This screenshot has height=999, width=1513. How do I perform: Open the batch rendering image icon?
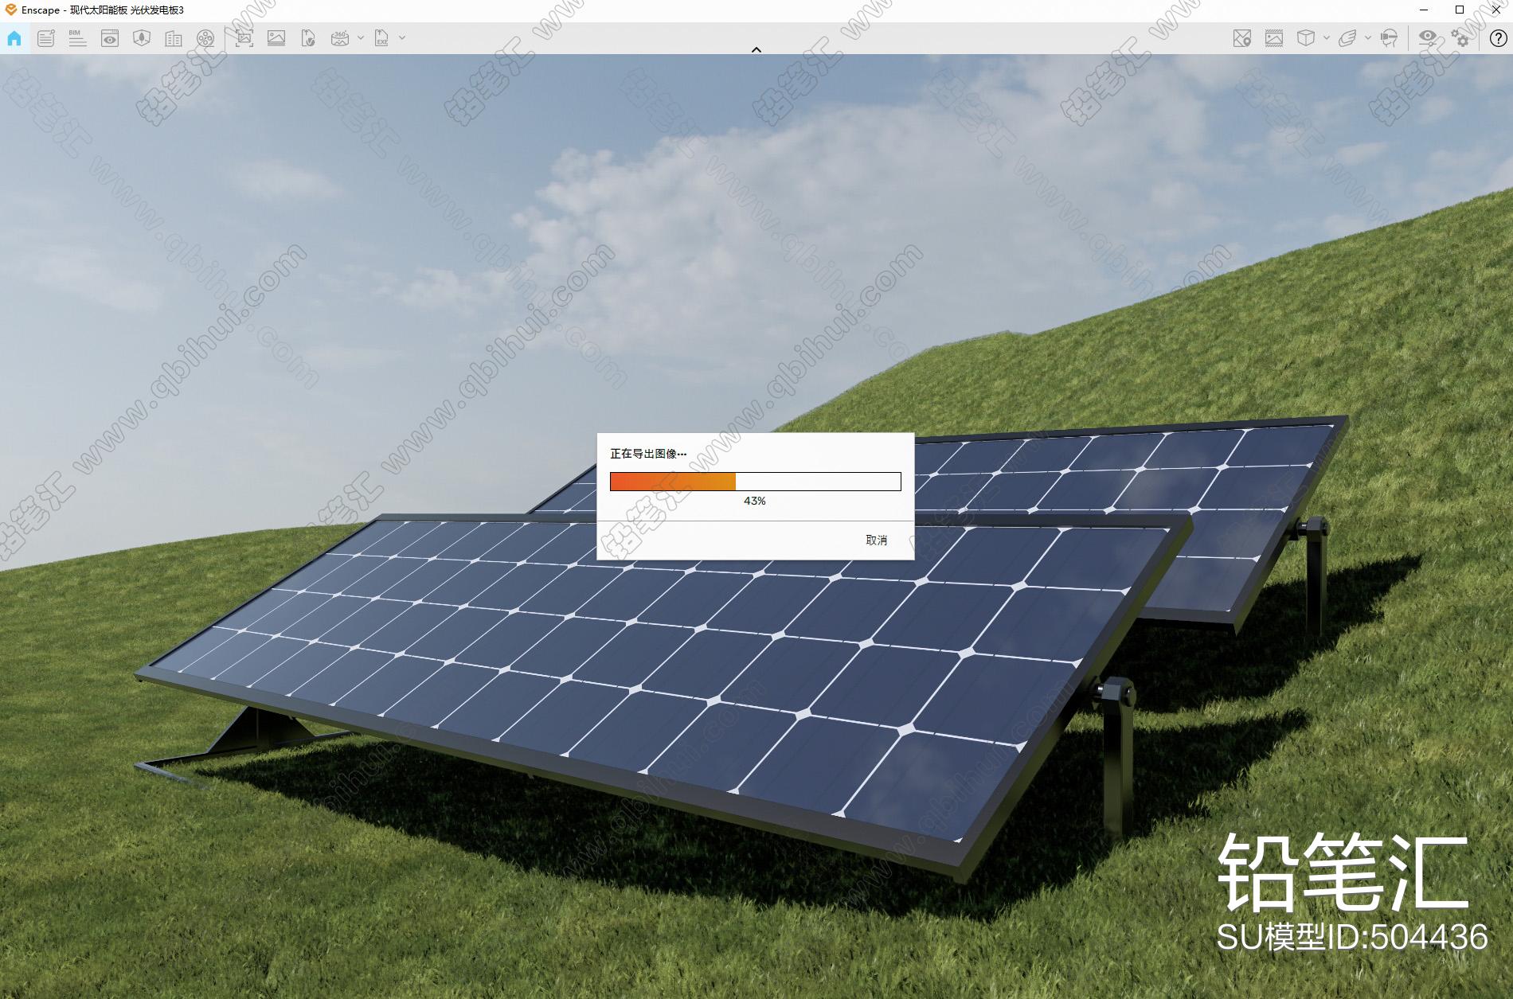click(x=276, y=37)
